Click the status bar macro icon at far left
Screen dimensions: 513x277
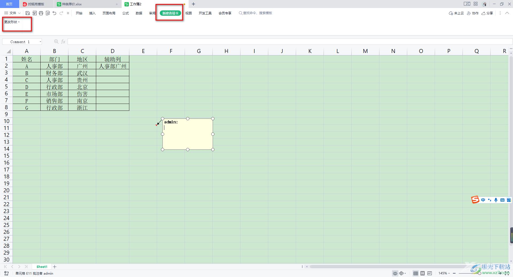tap(6, 273)
